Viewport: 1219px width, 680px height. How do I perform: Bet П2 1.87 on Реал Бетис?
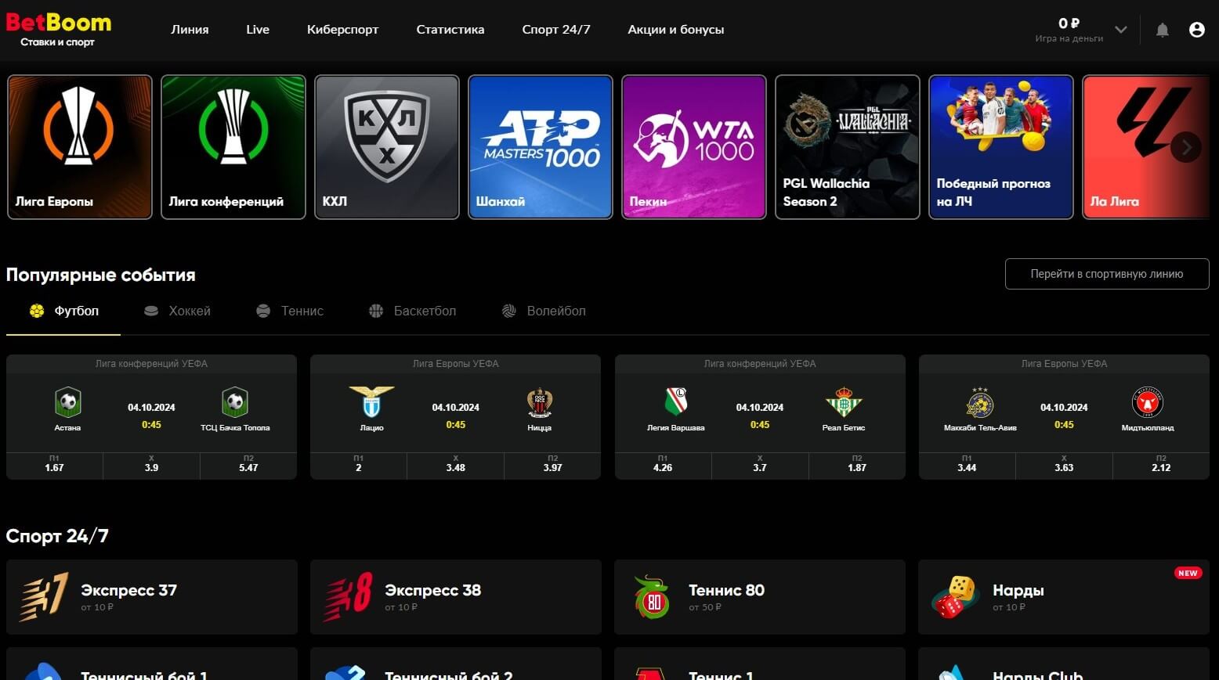(857, 465)
